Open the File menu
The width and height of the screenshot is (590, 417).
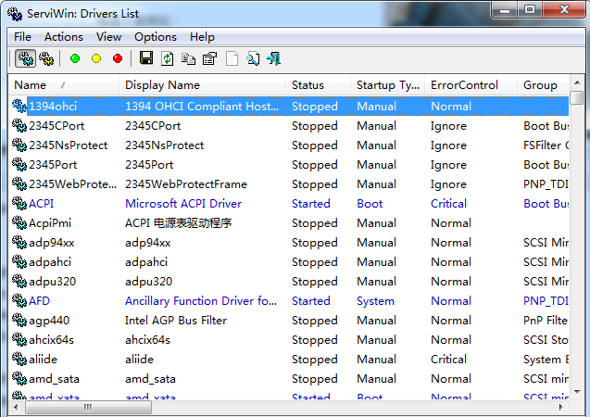(x=23, y=37)
